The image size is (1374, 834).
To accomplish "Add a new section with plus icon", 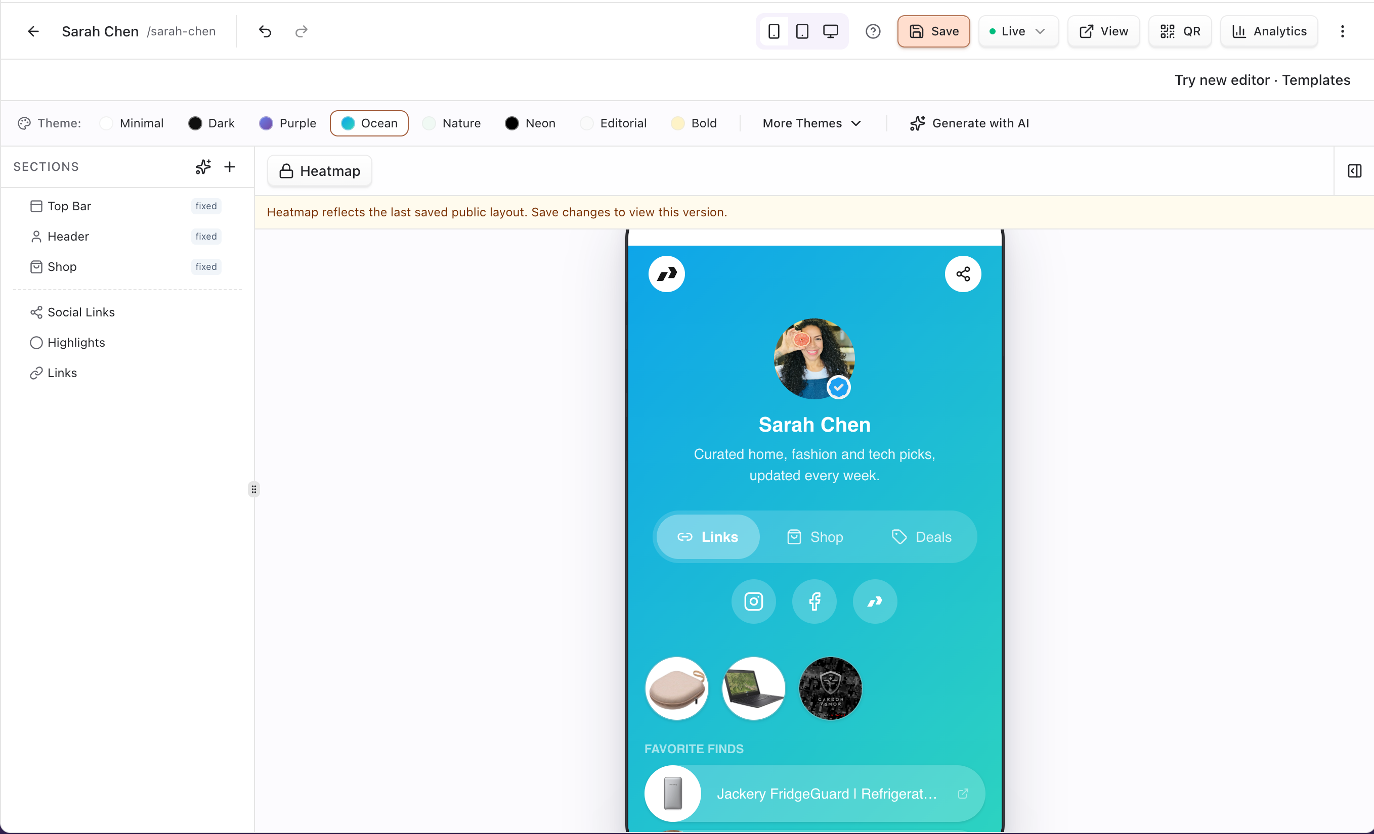I will click(x=230, y=167).
